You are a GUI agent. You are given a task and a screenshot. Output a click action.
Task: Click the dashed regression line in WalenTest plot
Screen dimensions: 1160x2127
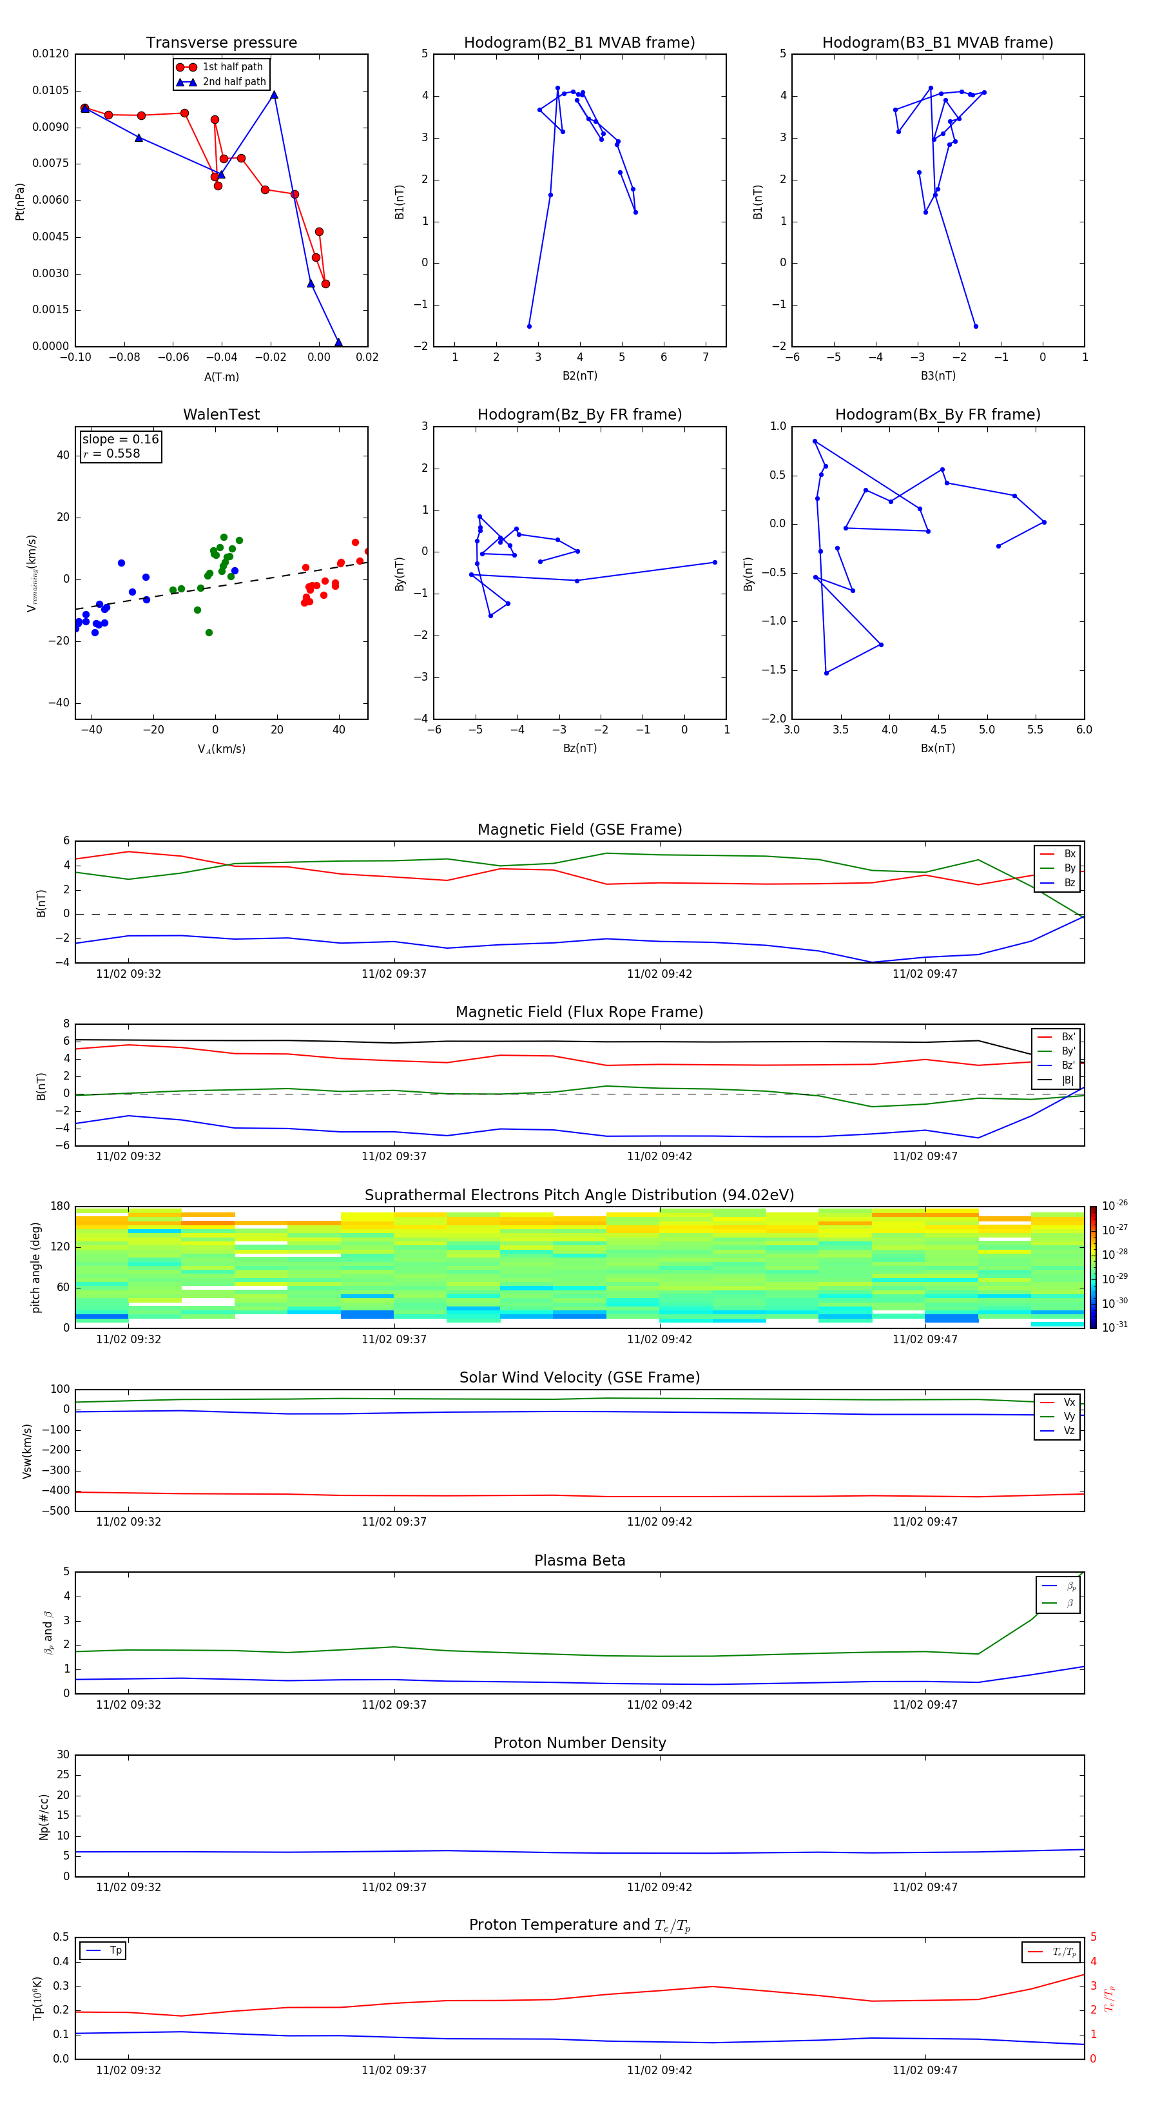coord(221,585)
